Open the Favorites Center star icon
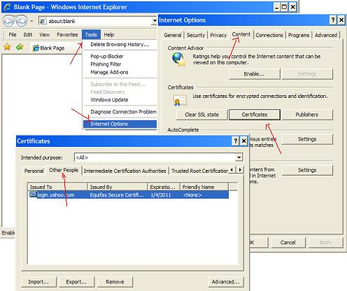Viewport: 347px width, 291px height. coord(8,47)
